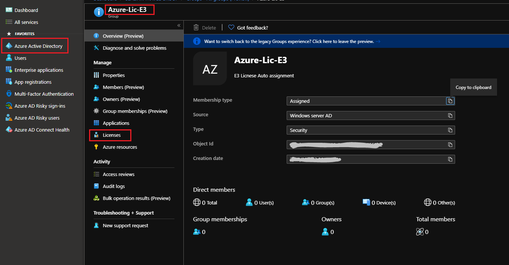
Task: Copy the Object Id to clipboard
Action: [450, 145]
